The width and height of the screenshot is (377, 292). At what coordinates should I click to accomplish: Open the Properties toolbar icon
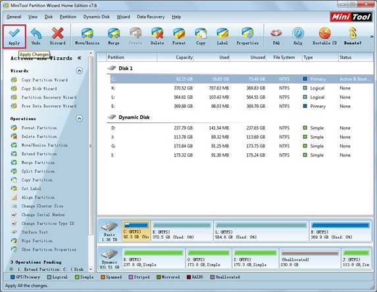(247, 37)
